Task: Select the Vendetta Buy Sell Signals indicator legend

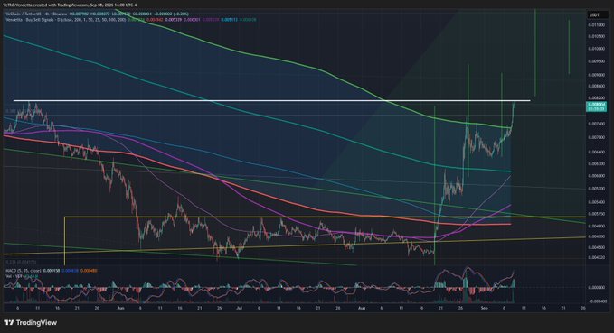Action: pos(131,19)
